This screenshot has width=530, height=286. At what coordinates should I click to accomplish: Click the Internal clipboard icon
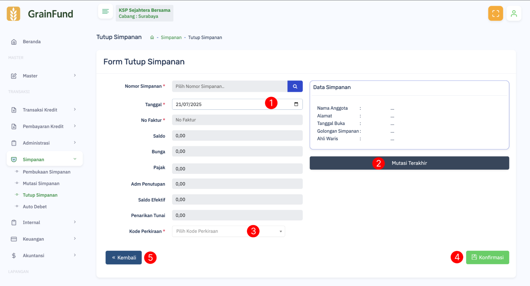(14, 222)
